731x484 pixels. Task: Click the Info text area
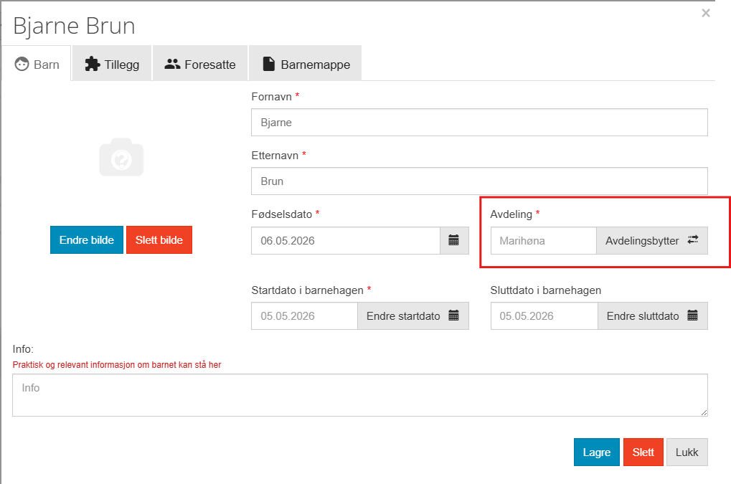click(x=360, y=395)
